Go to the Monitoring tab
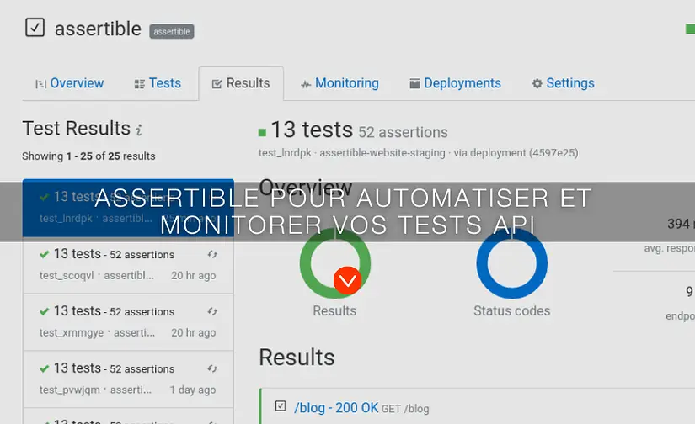695x424 pixels. [x=340, y=83]
